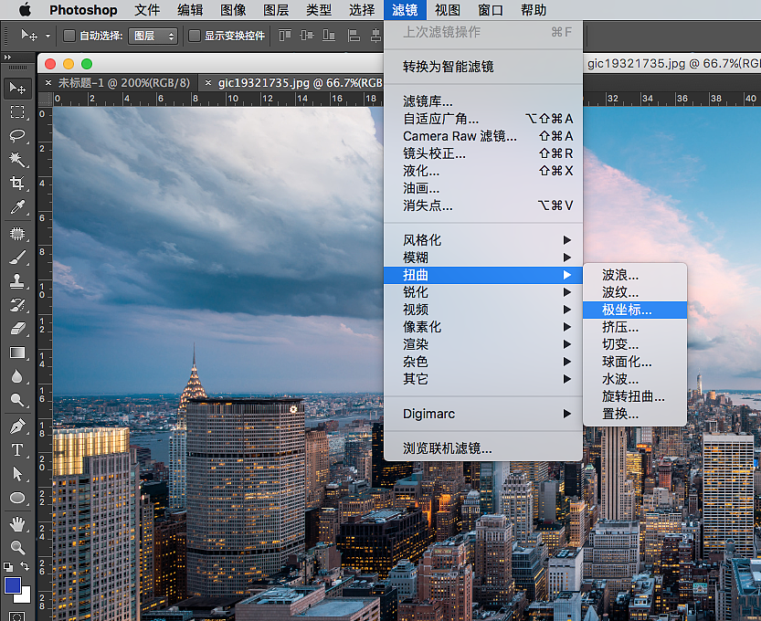Select the Gradient tool
This screenshot has width=761, height=621.
click(17, 353)
